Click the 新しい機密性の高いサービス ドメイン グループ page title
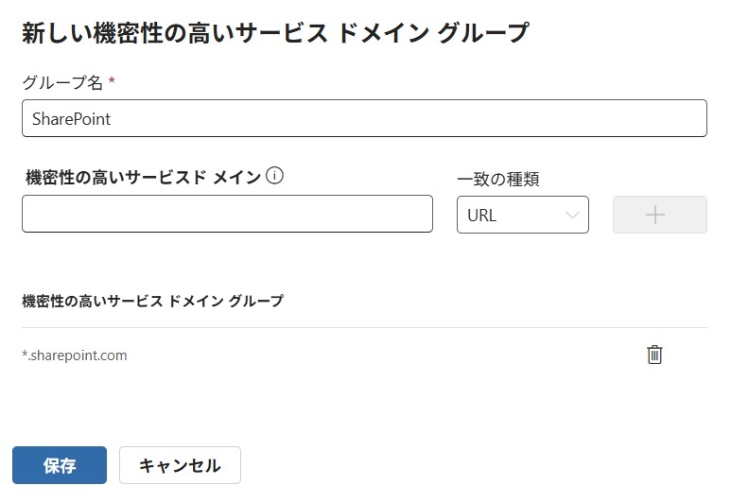 point(275,33)
